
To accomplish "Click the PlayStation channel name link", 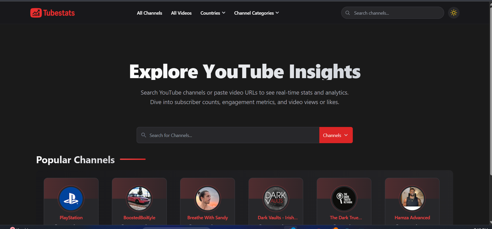I will [x=71, y=218].
